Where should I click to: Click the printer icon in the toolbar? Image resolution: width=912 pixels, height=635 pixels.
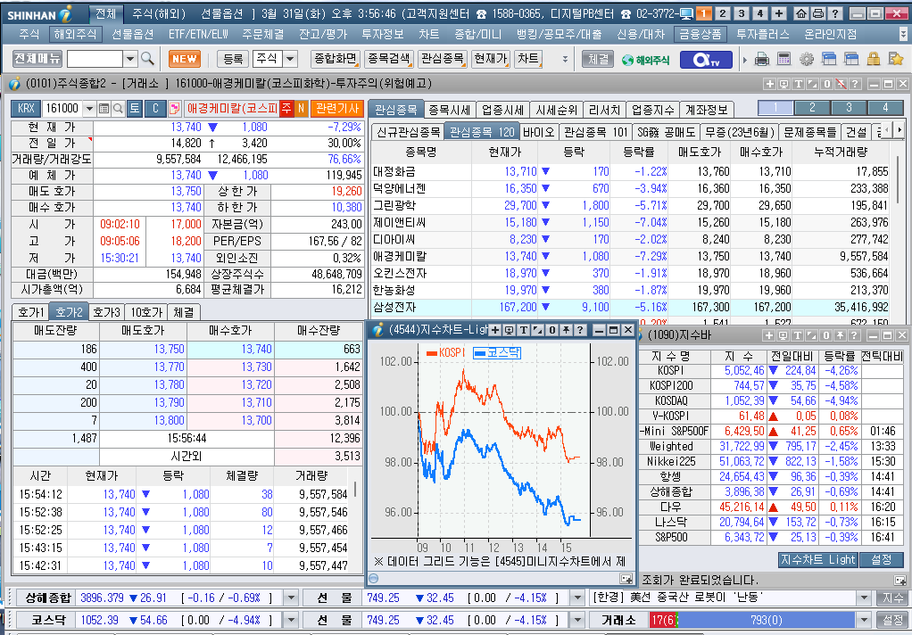762,59
